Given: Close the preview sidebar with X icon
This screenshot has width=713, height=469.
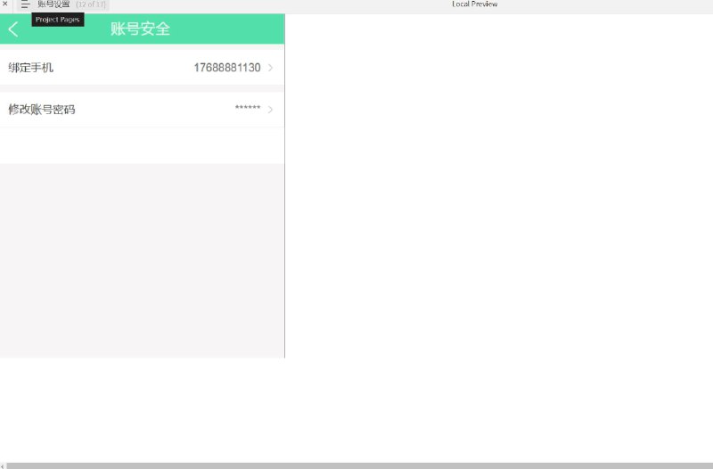Looking at the screenshot, I should click(5, 4).
